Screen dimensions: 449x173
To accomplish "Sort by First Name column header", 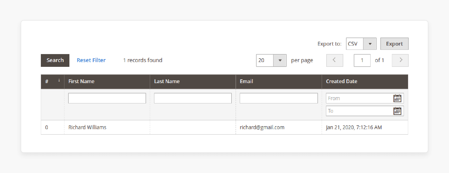I will [x=107, y=82].
